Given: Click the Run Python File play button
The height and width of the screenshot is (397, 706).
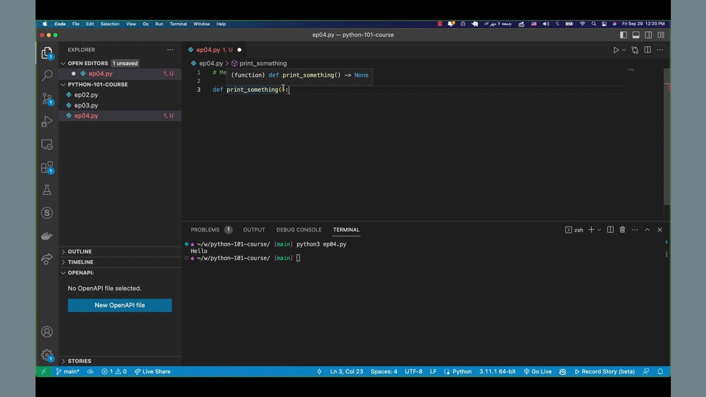Looking at the screenshot, I should click(x=616, y=50).
